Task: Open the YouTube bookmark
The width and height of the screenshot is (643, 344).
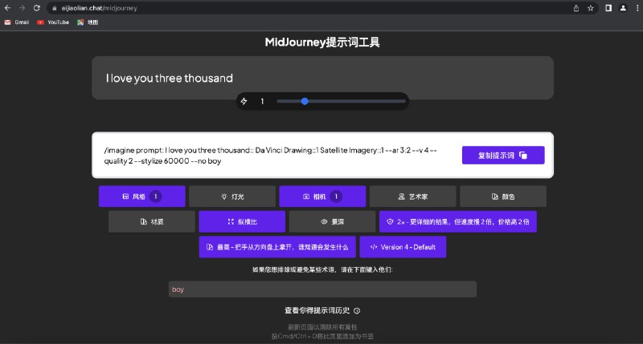Action: [53, 22]
